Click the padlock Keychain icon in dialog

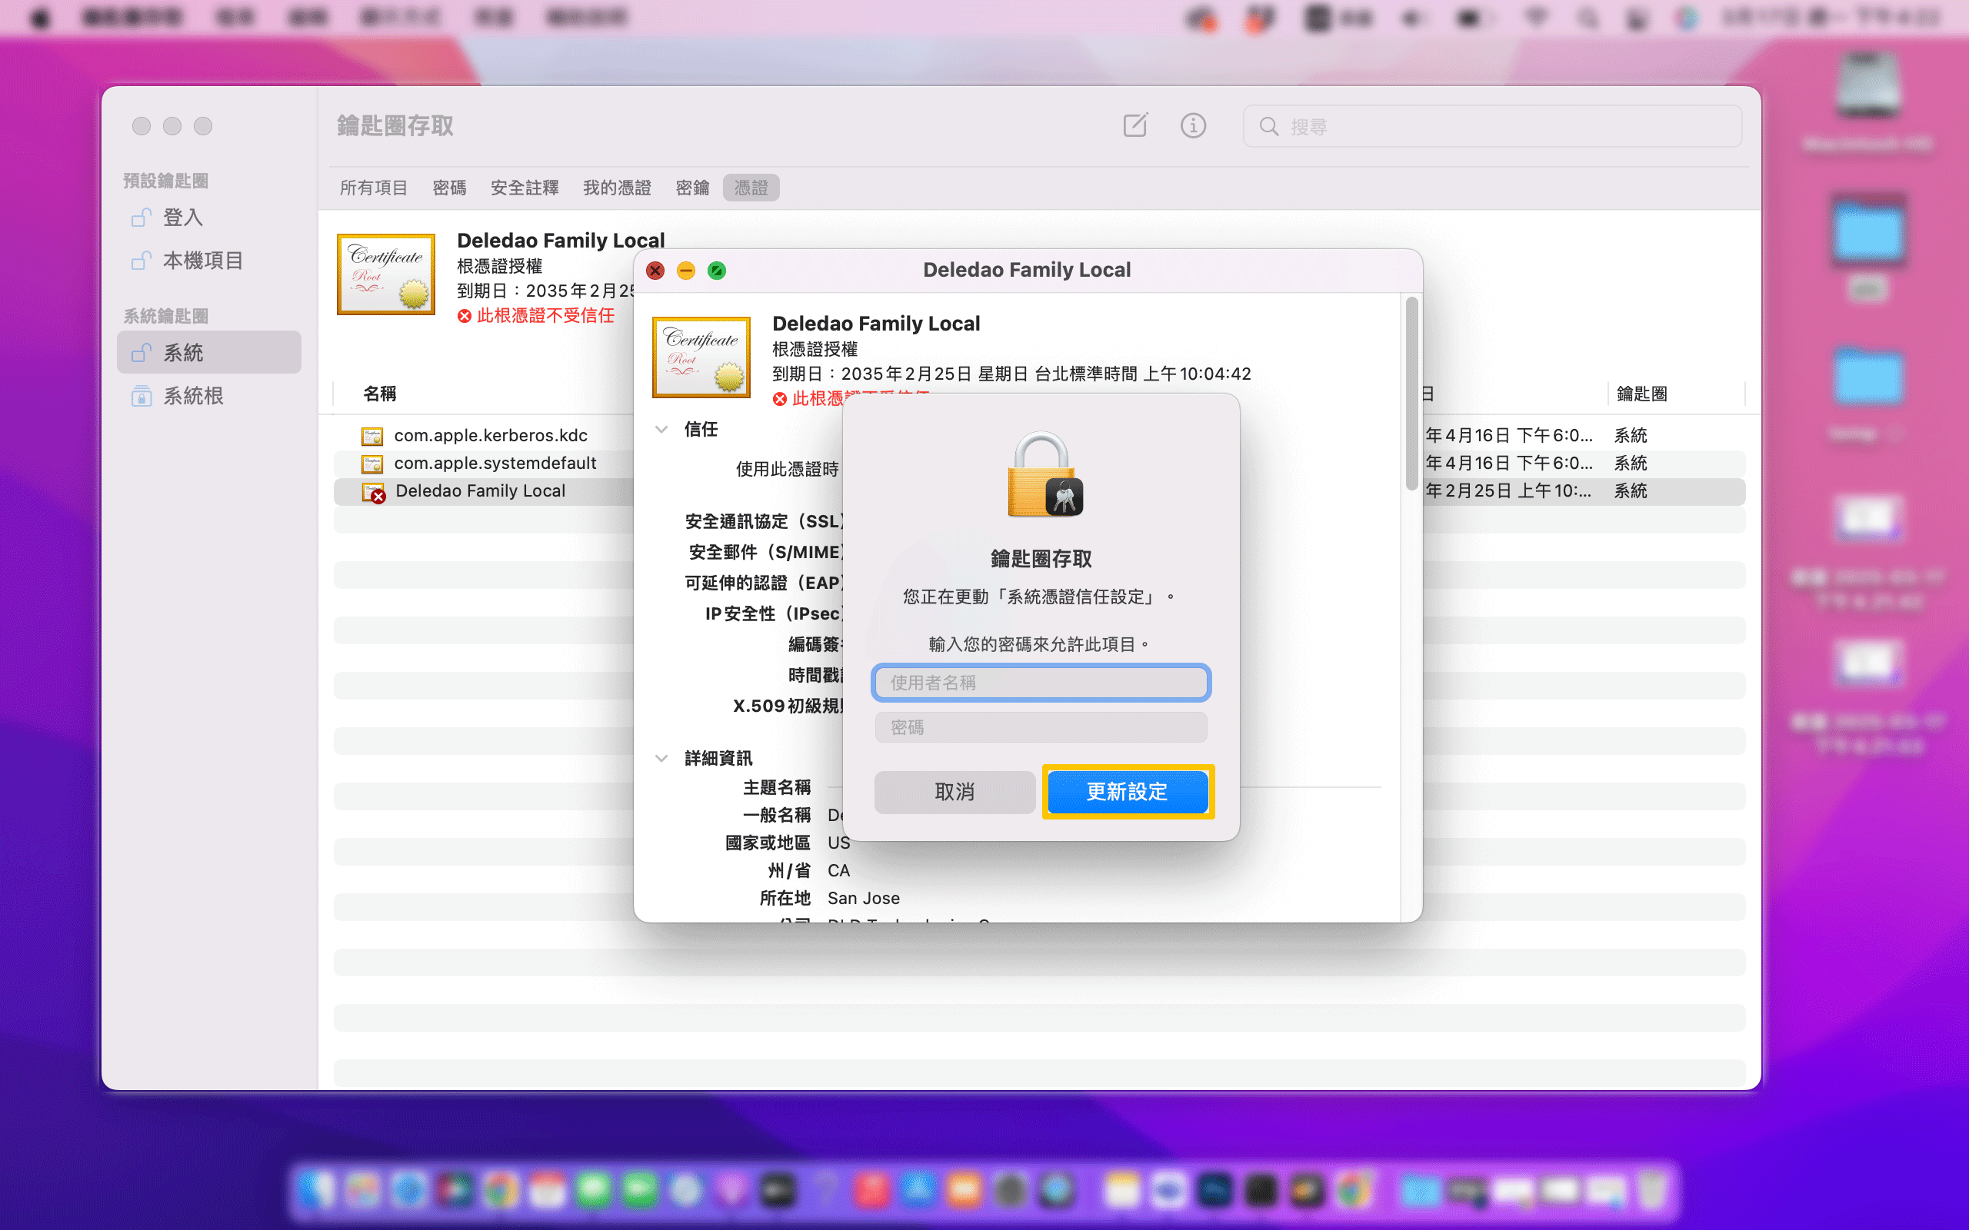[1044, 475]
